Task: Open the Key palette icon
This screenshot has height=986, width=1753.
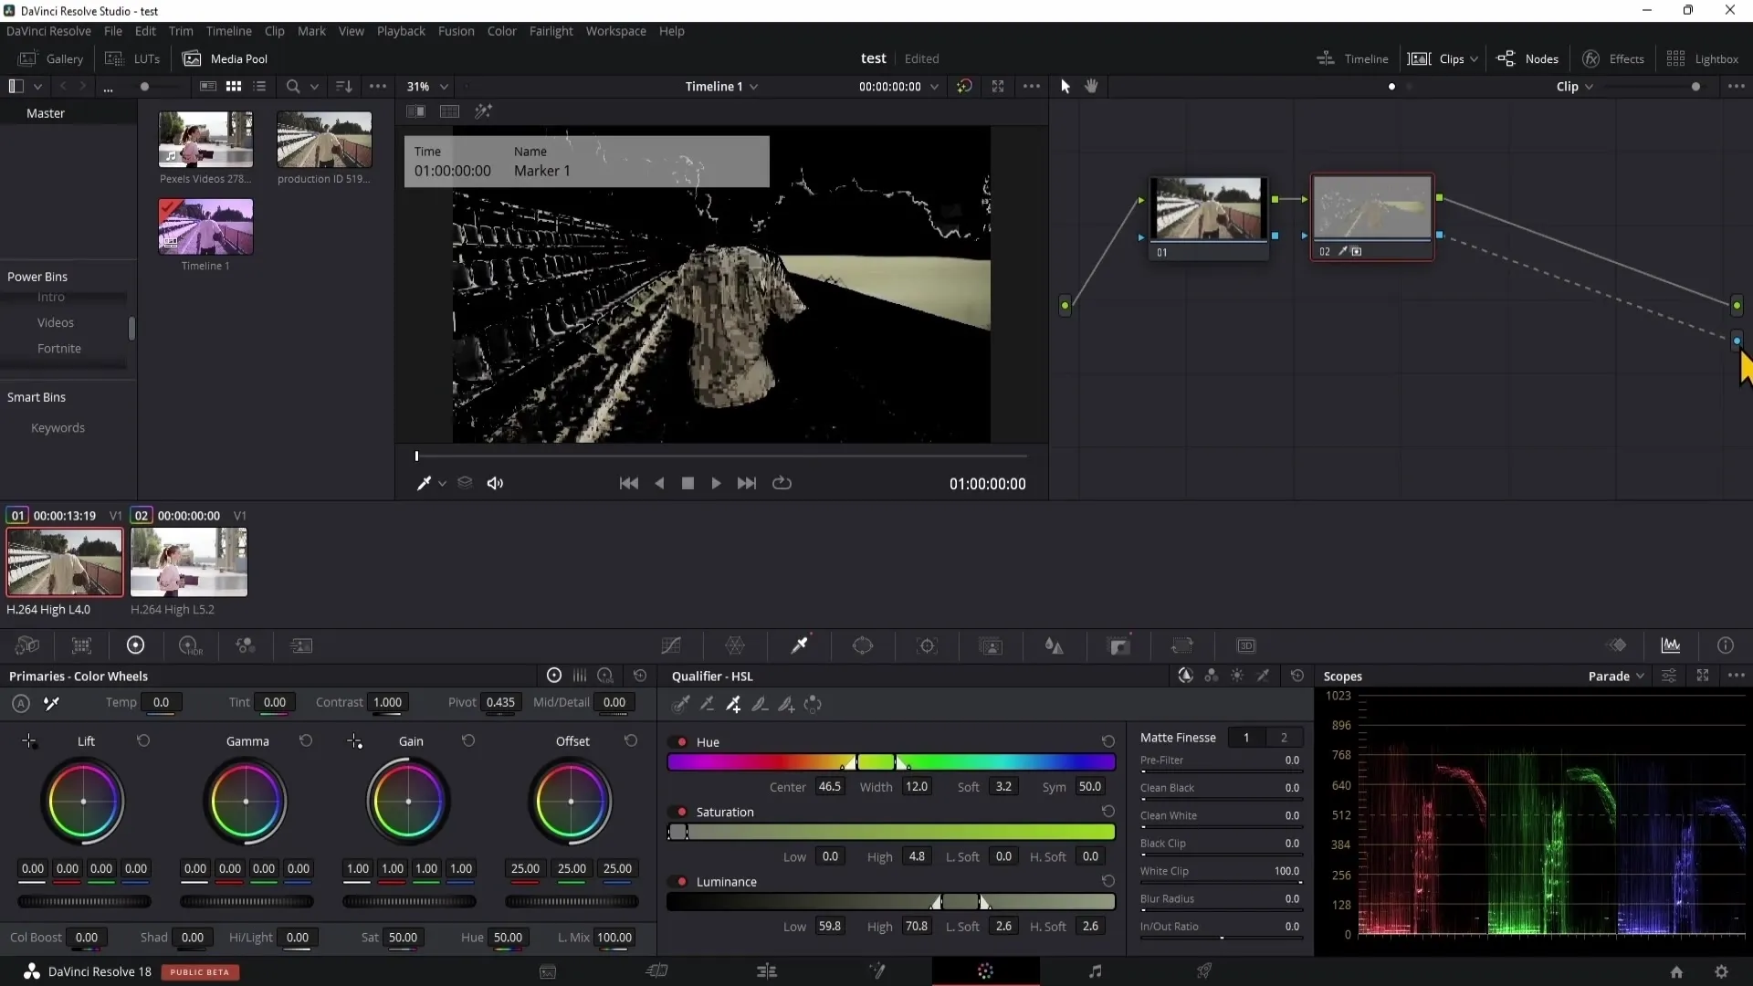Action: (x=1119, y=645)
